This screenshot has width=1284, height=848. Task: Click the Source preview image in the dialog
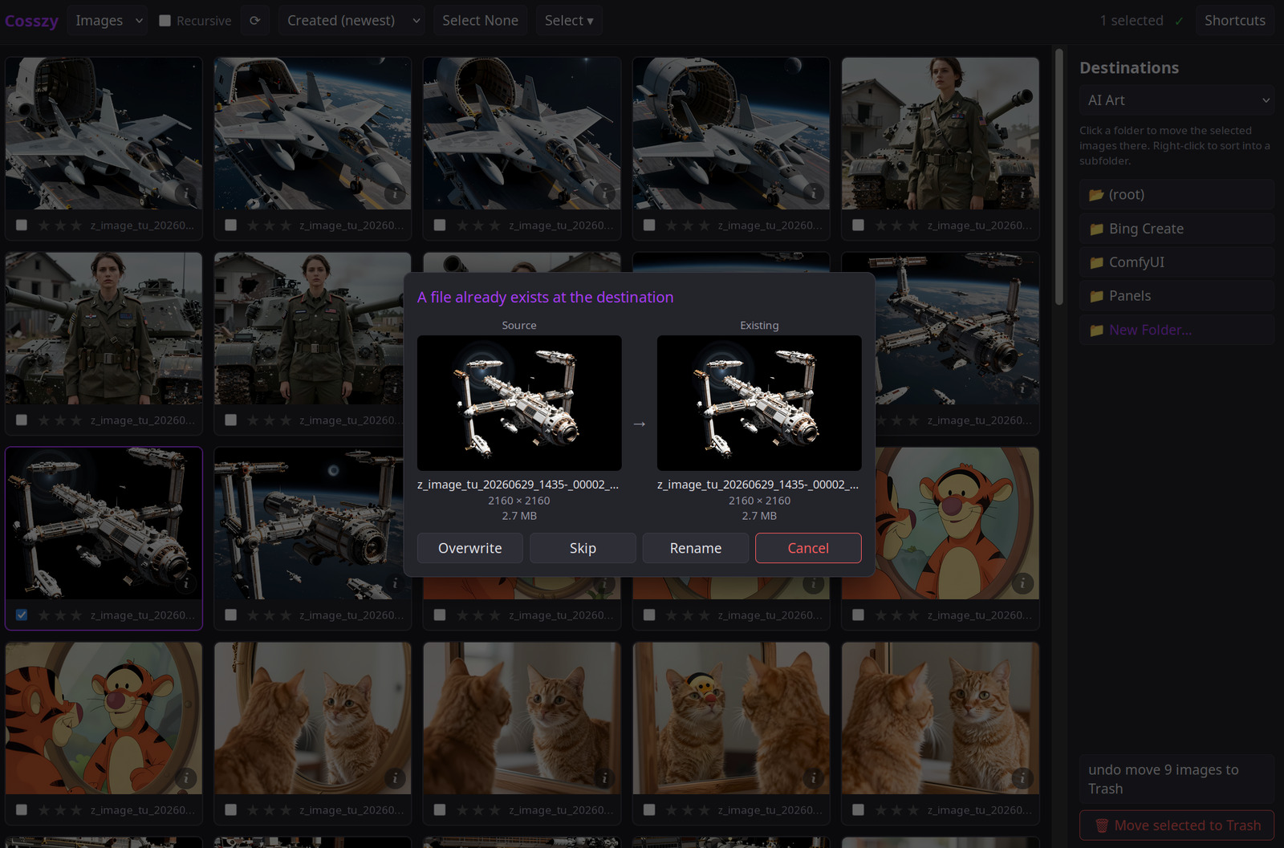(x=519, y=403)
